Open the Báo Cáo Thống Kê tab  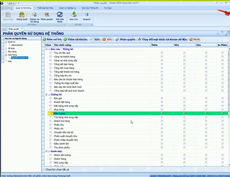pos(90,8)
